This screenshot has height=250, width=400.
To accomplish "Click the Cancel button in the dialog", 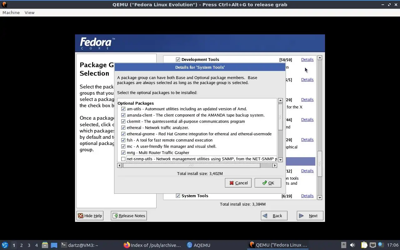I will pyautogui.click(x=238, y=183).
